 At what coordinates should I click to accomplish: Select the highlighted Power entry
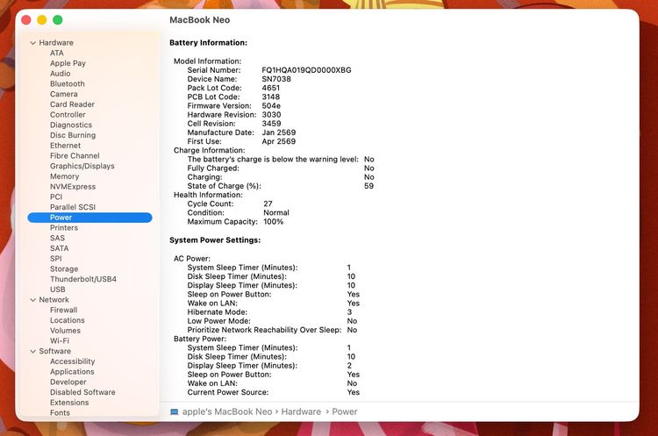click(89, 218)
